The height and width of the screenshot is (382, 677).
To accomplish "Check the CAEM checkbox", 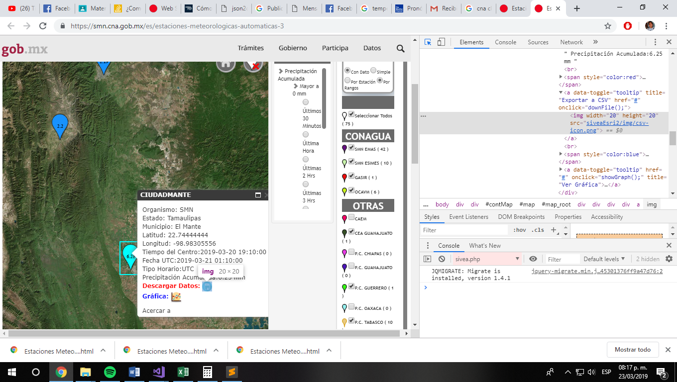I will [351, 217].
